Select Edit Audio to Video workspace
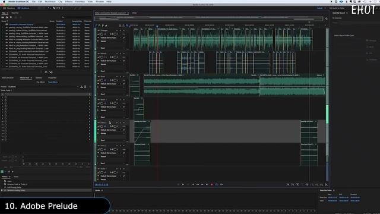 coord(337,8)
